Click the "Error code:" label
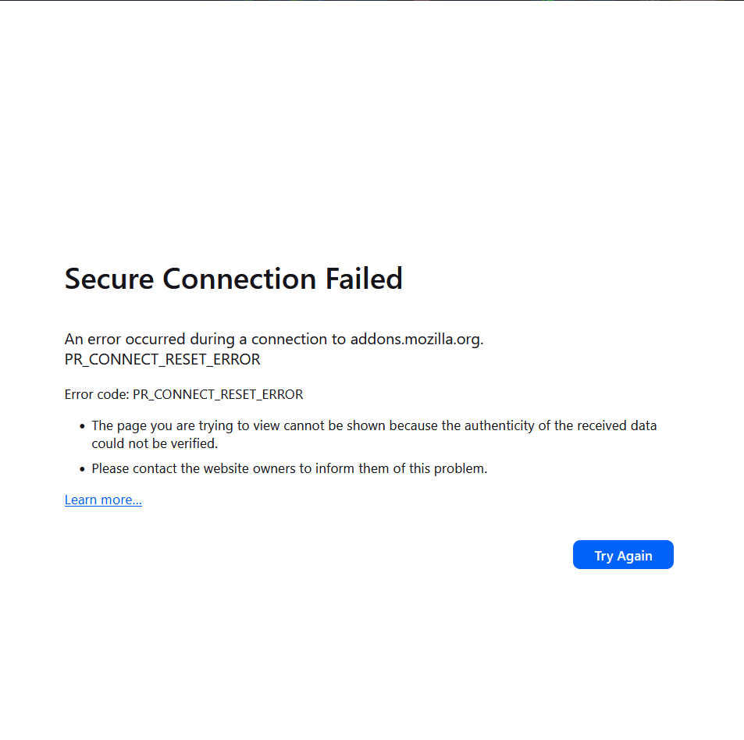744x740 pixels. point(97,395)
